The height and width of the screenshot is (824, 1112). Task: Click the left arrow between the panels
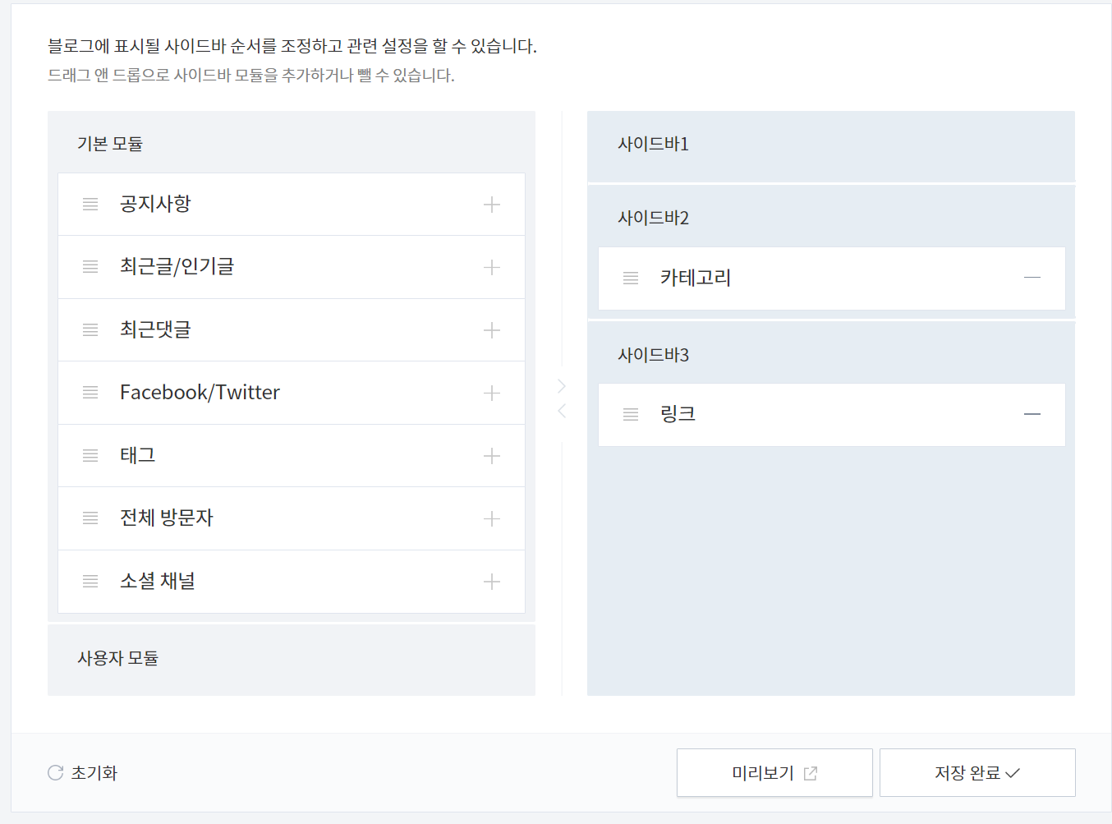click(x=561, y=411)
